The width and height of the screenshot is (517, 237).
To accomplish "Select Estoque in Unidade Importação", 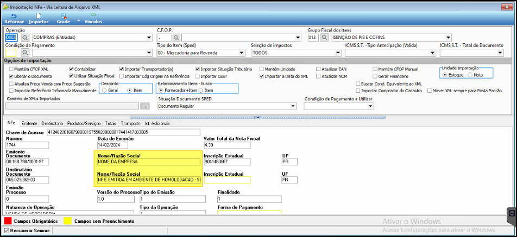I will coord(445,75).
